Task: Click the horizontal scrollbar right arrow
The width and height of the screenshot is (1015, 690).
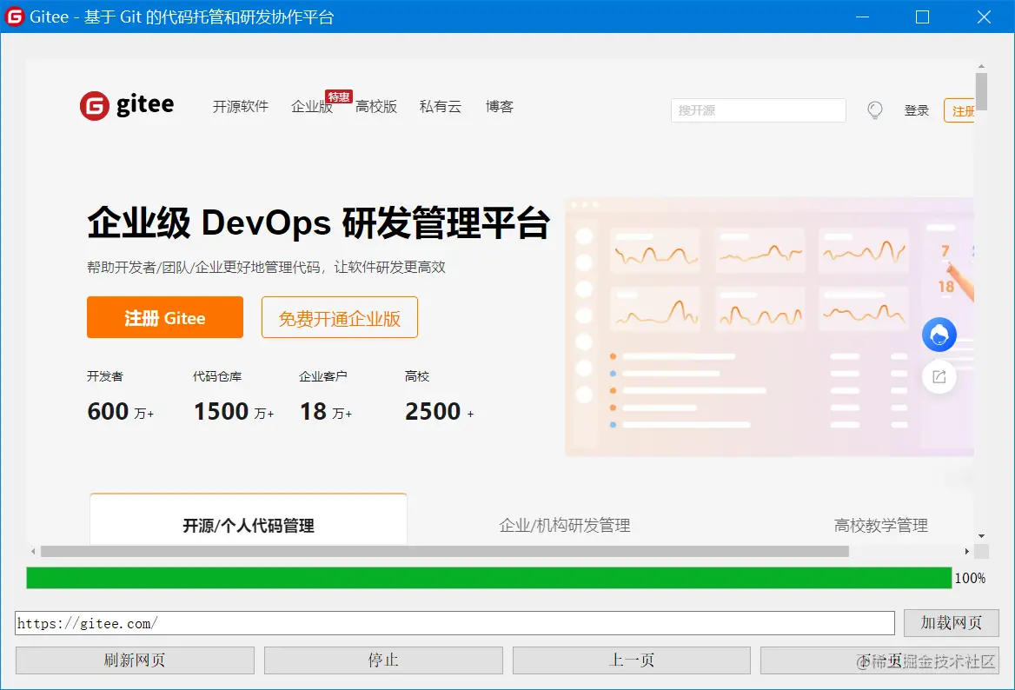Action: click(967, 552)
